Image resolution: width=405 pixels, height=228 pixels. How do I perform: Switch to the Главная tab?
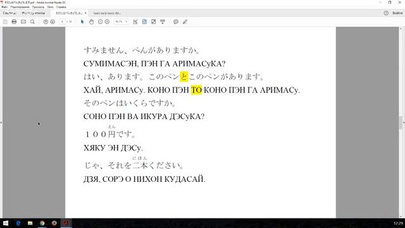pos(9,13)
